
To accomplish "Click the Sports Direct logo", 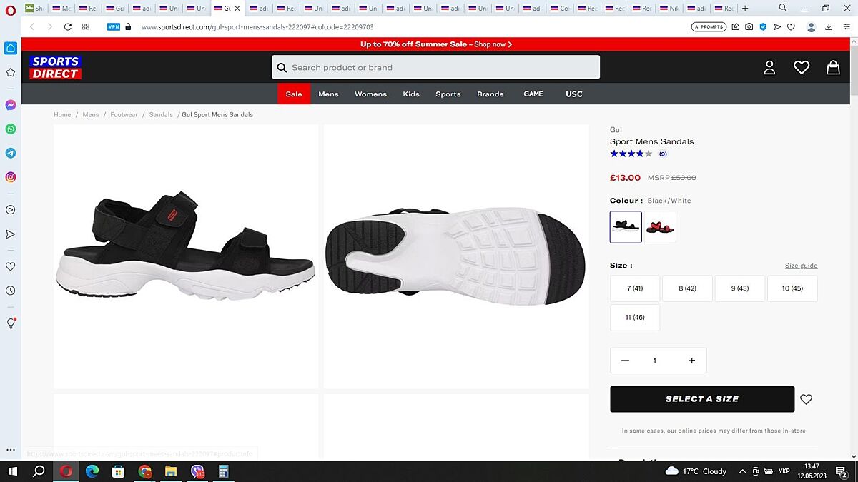I will click(x=55, y=67).
